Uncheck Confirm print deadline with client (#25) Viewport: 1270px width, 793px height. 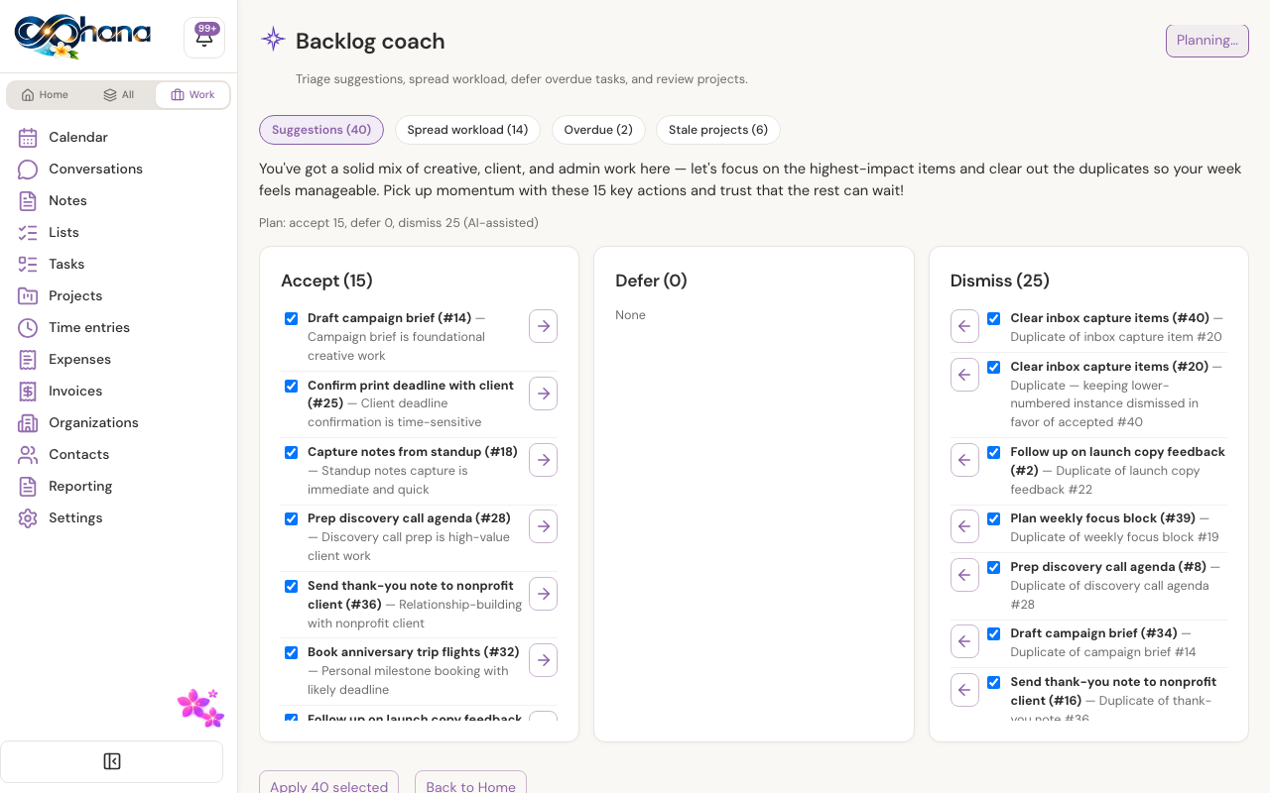[291, 386]
